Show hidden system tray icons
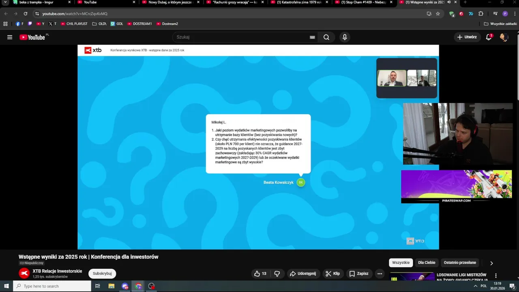Viewport: 519px width, 292px height. click(x=475, y=286)
